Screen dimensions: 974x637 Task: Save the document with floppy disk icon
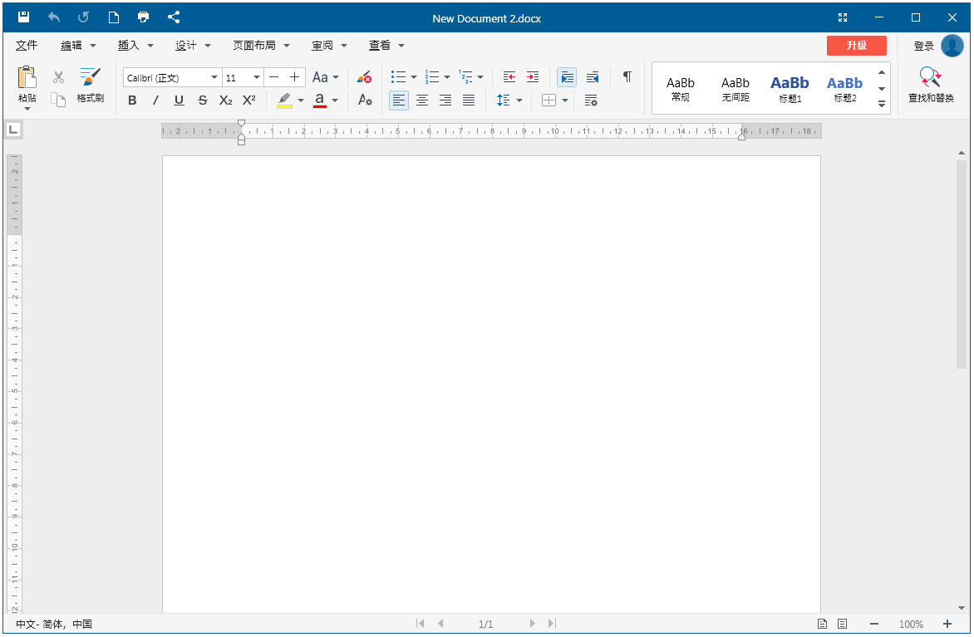(x=23, y=17)
